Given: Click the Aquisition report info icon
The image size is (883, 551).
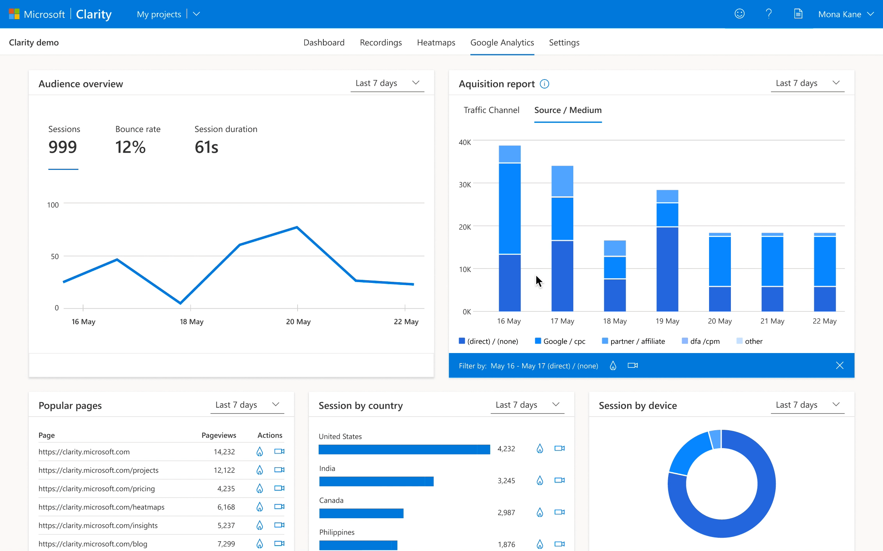Looking at the screenshot, I should click(544, 84).
